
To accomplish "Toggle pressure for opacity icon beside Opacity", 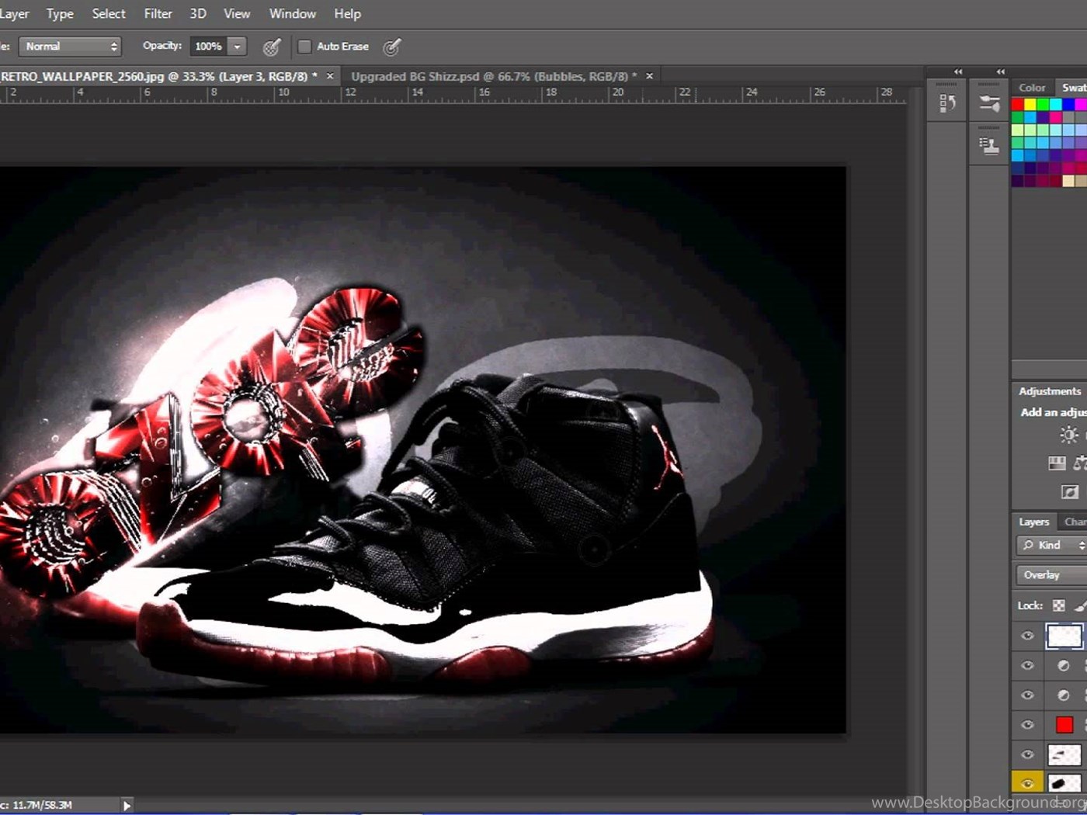I will 271,47.
